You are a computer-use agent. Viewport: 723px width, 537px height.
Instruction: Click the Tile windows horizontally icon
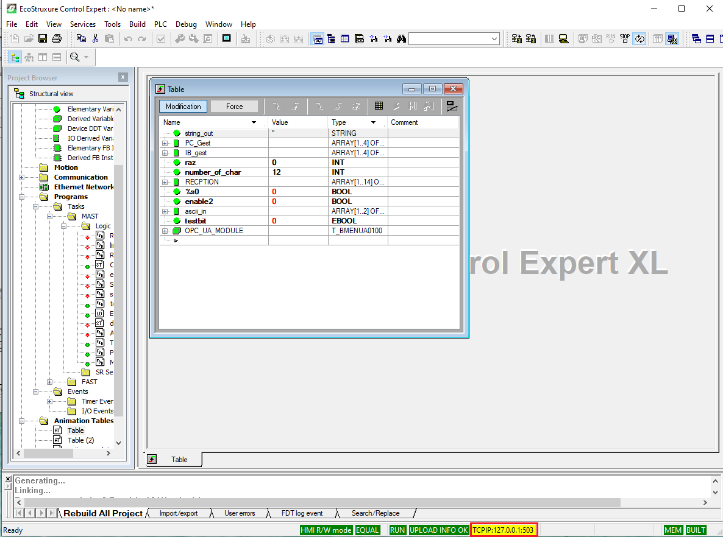coord(710,39)
